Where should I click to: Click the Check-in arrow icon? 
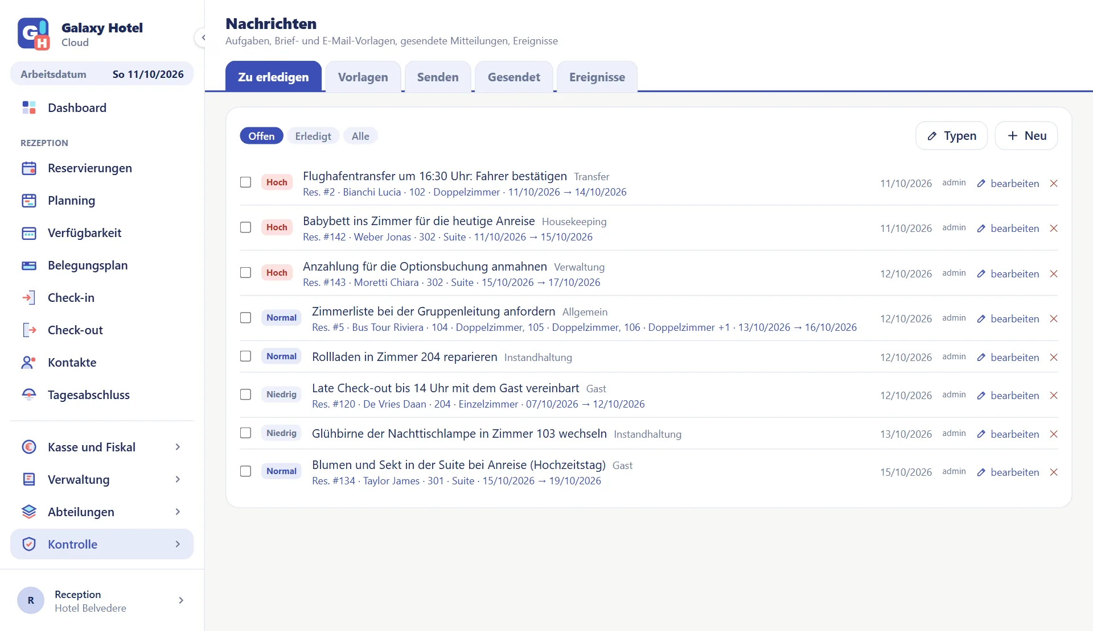(29, 298)
